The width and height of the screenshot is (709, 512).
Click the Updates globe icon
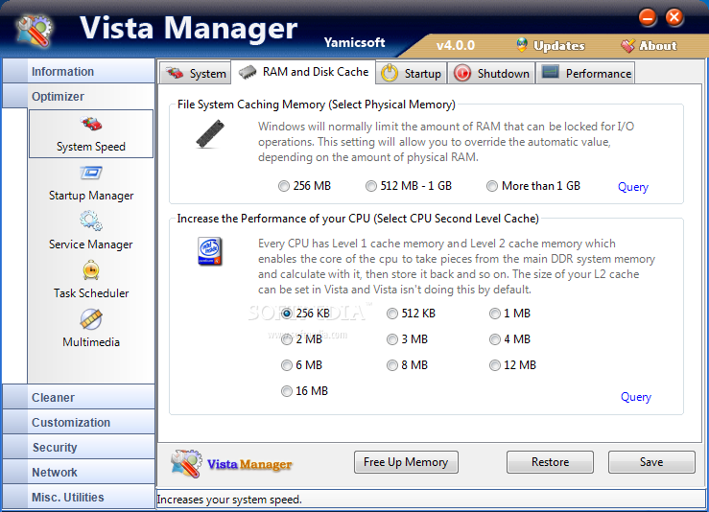tap(522, 45)
